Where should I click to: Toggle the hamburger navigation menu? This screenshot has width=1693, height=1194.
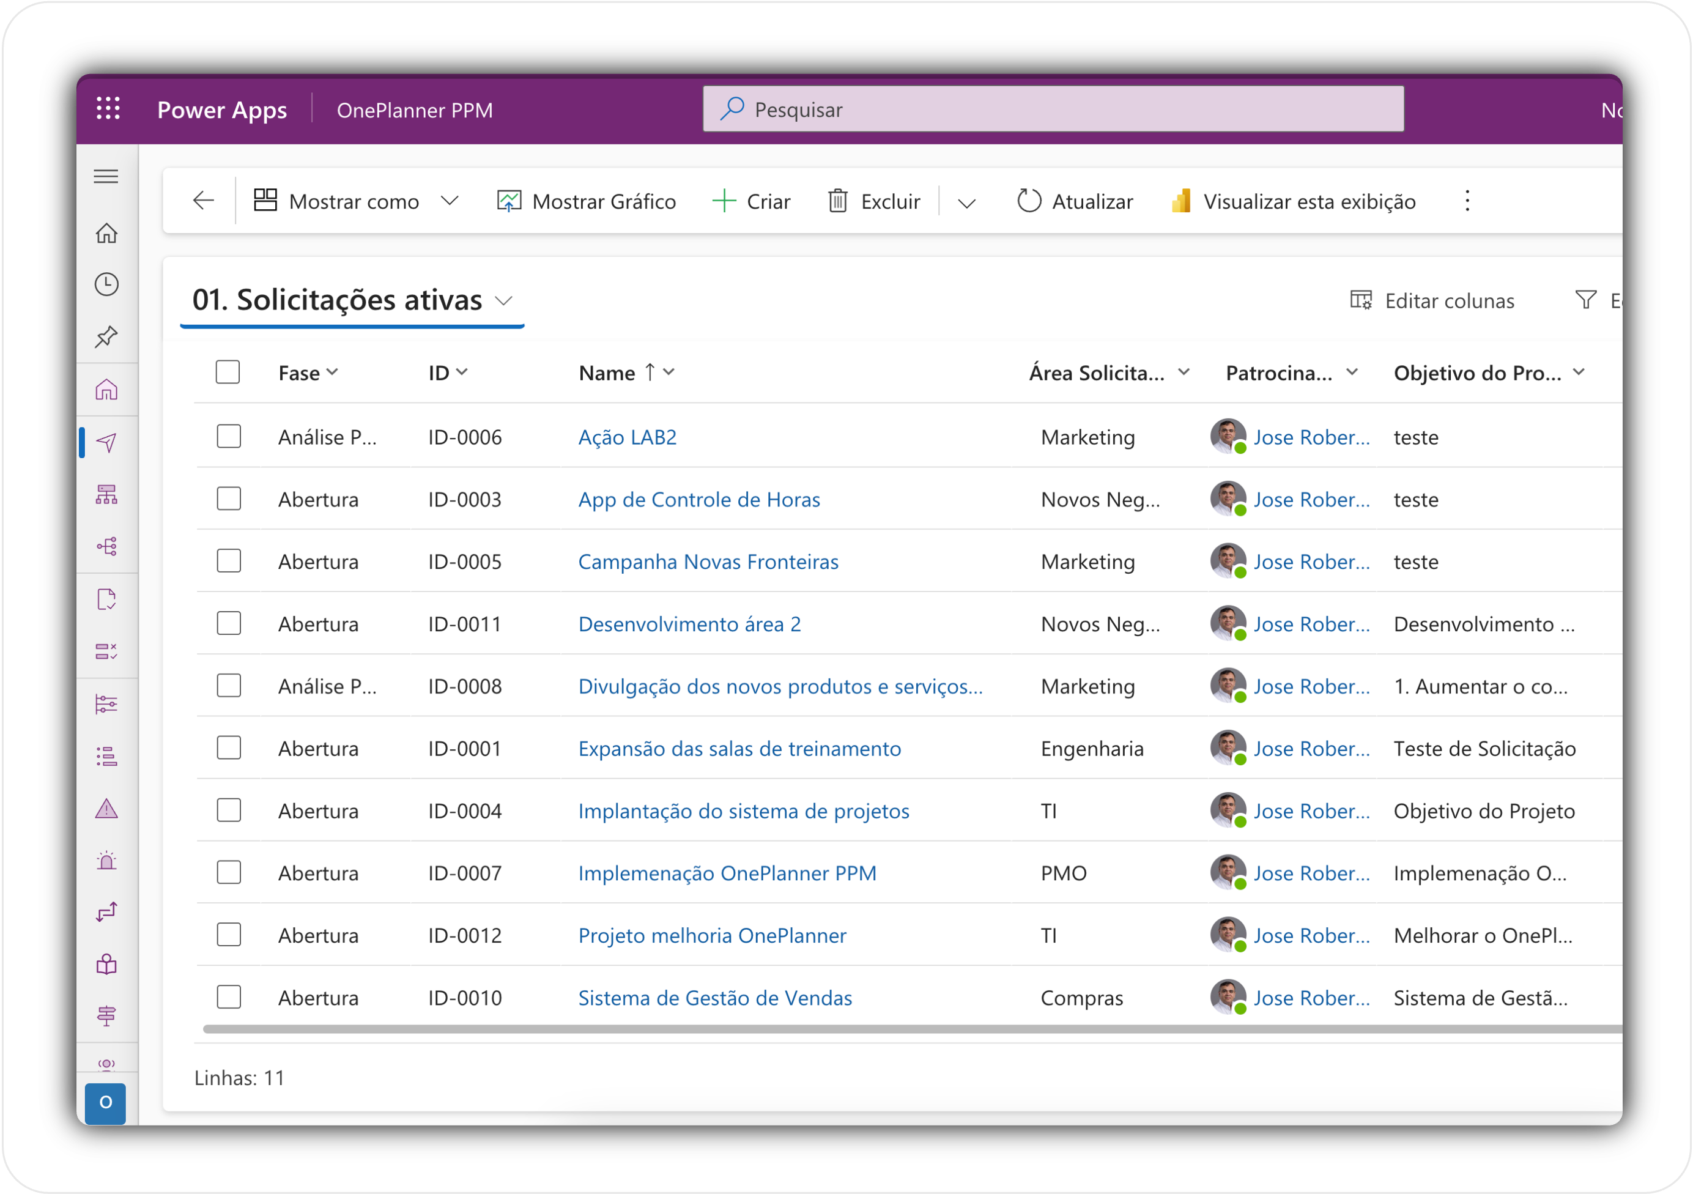[x=106, y=177]
